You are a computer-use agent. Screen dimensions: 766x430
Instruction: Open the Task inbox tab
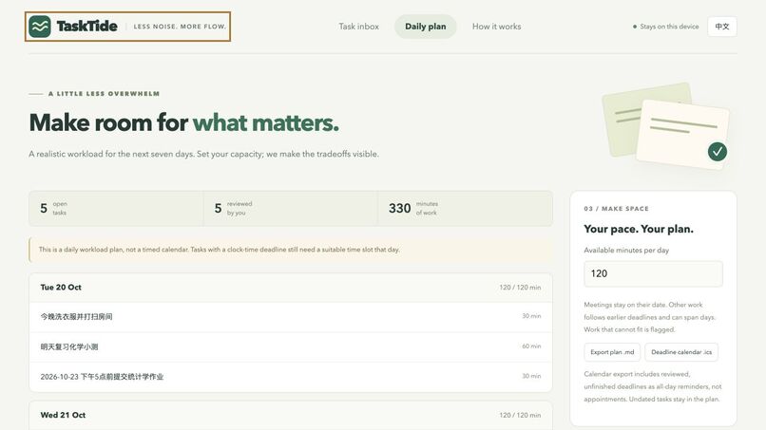point(358,27)
